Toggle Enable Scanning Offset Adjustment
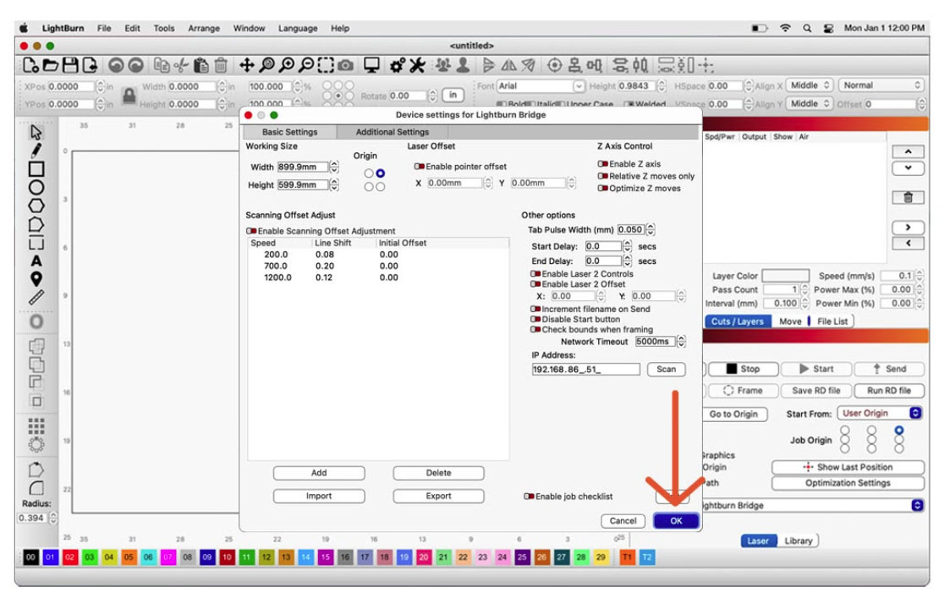 251,231
